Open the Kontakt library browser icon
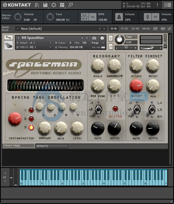Viewport: 174px width, 204px height. pyautogui.click(x=37, y=5)
